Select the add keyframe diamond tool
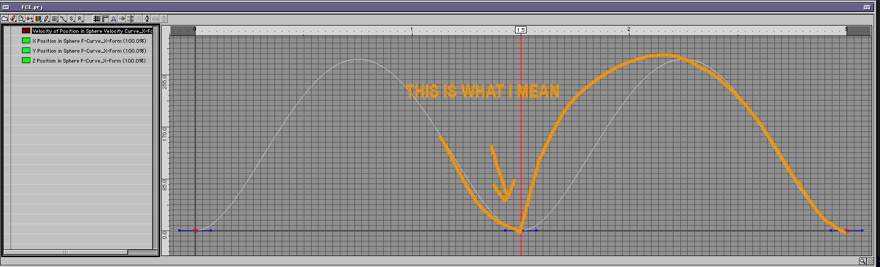This screenshot has width=880, height=267. click(x=29, y=19)
